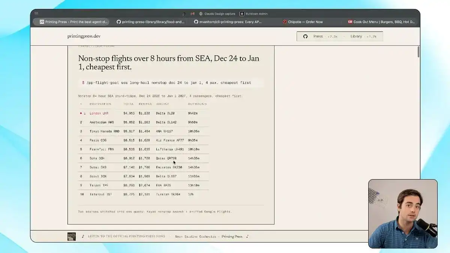The image size is (450, 253).
Task: Open the Gmail pinned tab icon
Action: point(192,14)
